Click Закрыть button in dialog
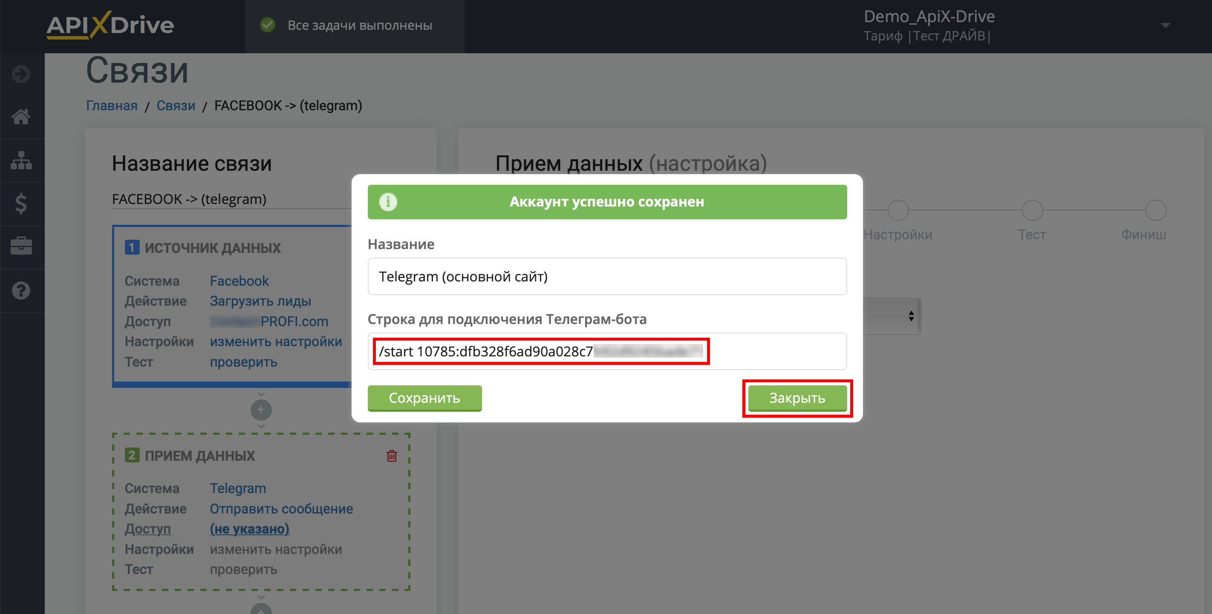This screenshot has height=614, width=1212. (797, 398)
